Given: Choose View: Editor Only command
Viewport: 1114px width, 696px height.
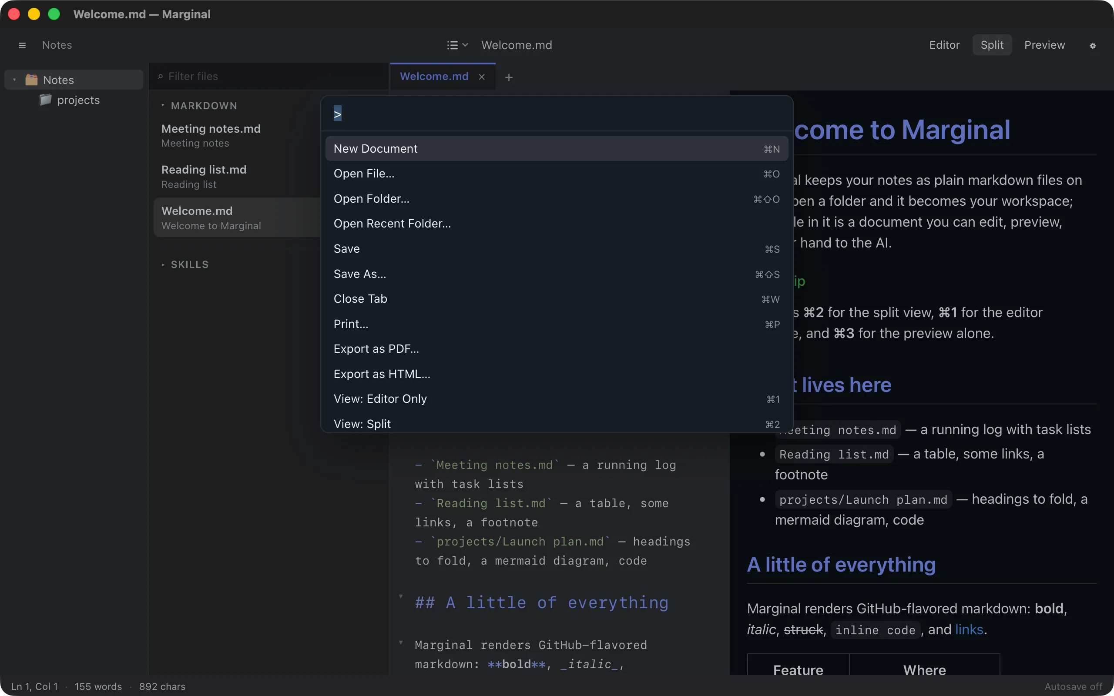Looking at the screenshot, I should click(557, 399).
